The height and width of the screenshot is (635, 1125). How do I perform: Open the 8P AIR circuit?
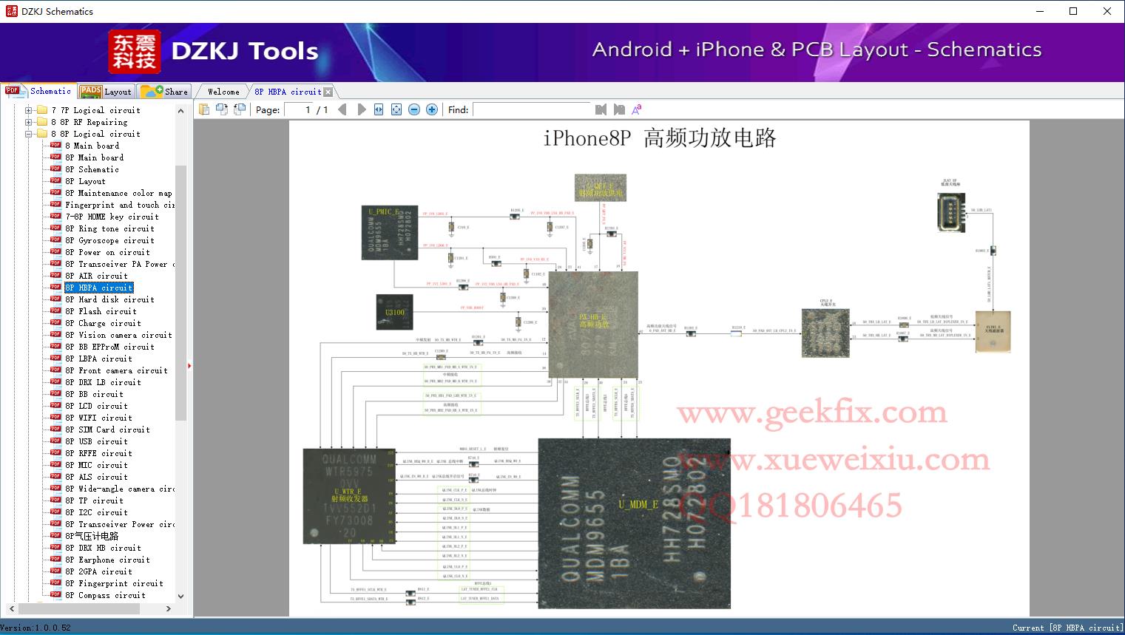96,276
